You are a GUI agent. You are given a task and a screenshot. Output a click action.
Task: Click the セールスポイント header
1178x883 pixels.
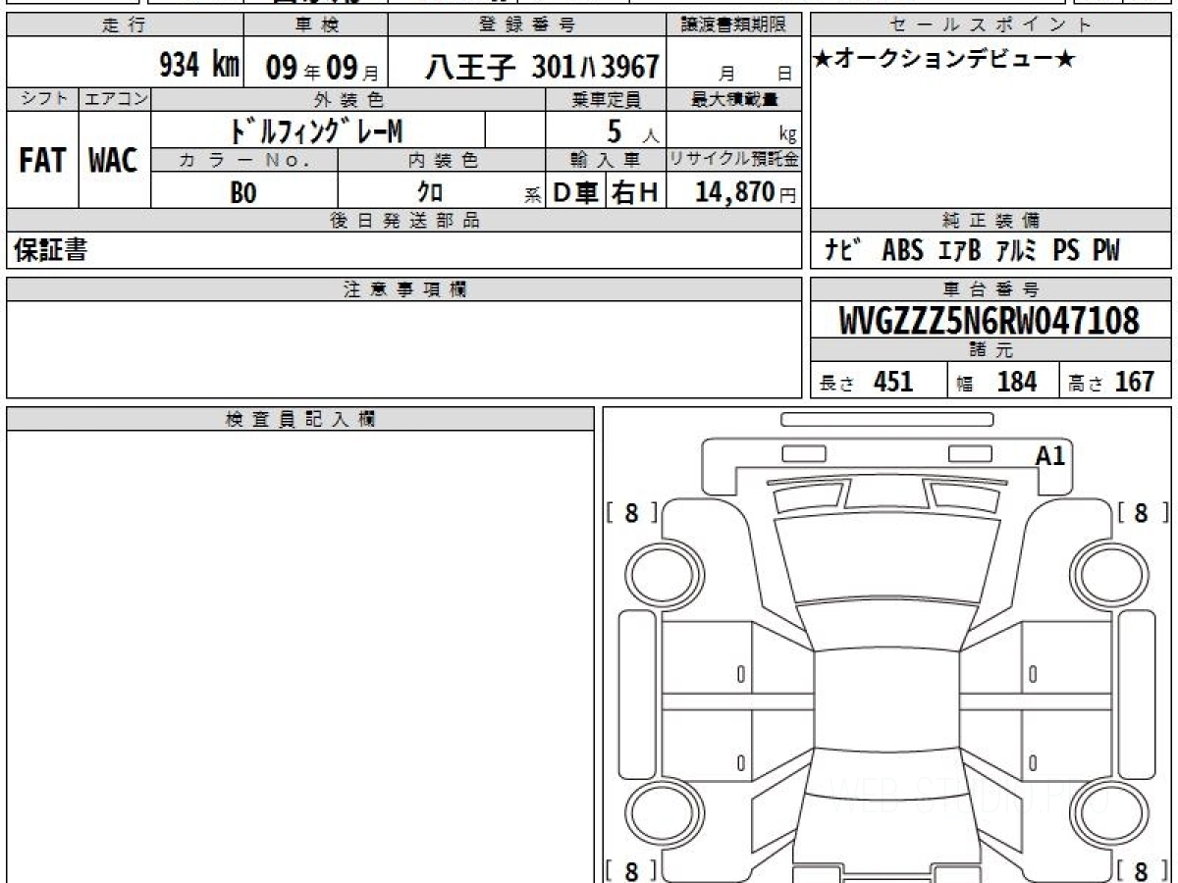991,26
